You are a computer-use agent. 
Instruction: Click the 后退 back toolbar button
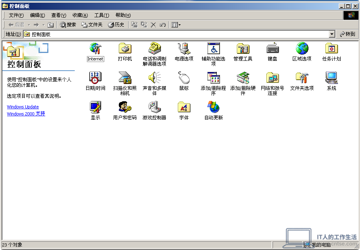click(x=16, y=25)
